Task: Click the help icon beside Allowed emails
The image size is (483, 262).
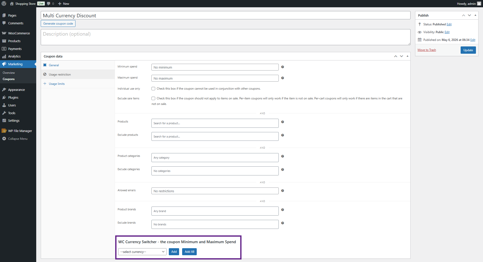Action: (x=283, y=191)
